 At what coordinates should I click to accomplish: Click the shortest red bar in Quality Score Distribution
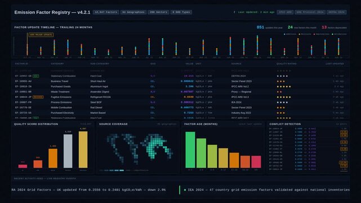(23, 166)
